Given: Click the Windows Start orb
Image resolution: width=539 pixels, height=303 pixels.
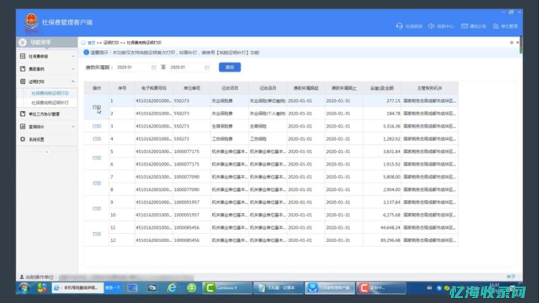Looking at the screenshot, I should (x=24, y=288).
